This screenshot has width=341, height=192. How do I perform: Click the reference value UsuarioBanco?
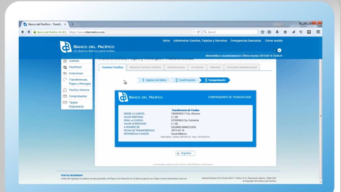179,134
